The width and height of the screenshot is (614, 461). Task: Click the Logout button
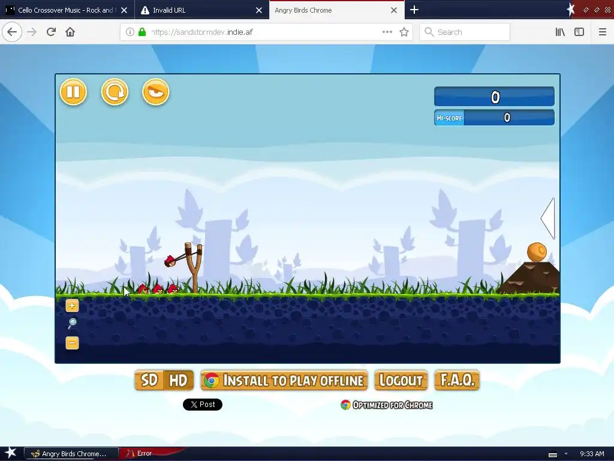pos(401,380)
